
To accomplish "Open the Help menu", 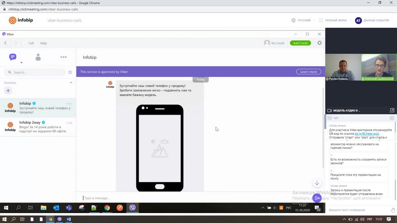I will 43,43.
